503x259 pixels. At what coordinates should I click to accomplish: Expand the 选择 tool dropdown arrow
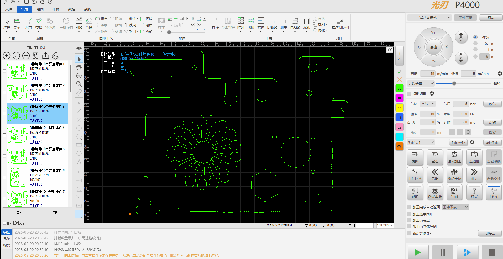pyautogui.click(x=7, y=32)
